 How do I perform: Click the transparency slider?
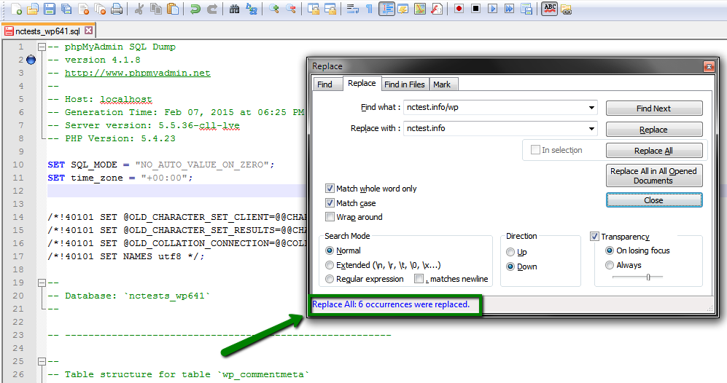click(648, 277)
